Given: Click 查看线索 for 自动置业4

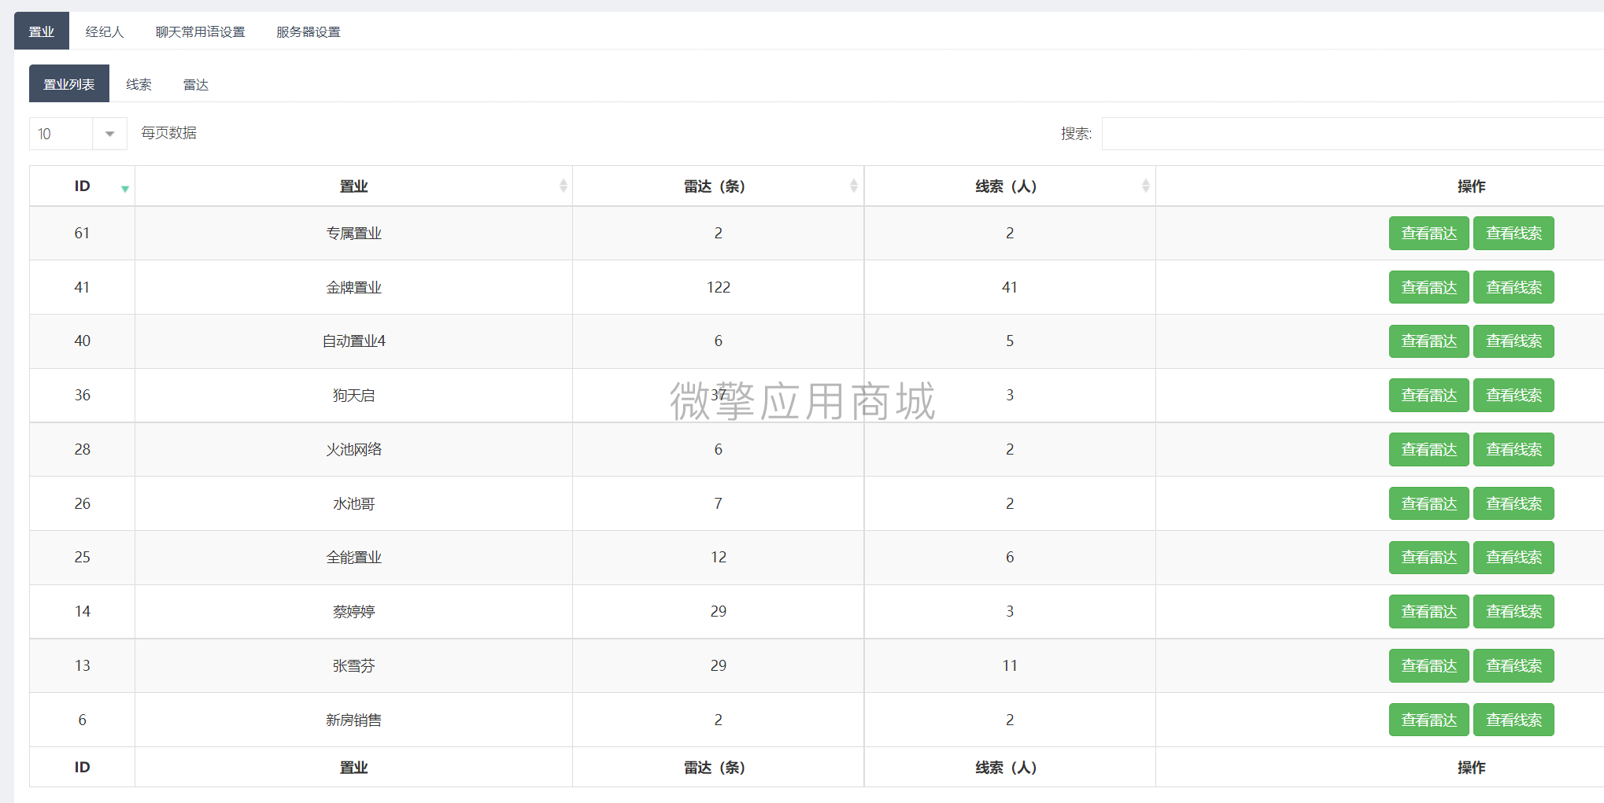Looking at the screenshot, I should pos(1513,341).
